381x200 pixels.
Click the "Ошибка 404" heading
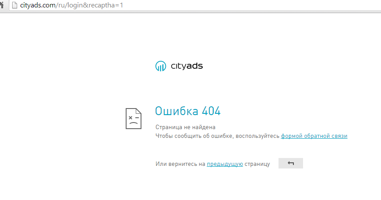(x=187, y=111)
